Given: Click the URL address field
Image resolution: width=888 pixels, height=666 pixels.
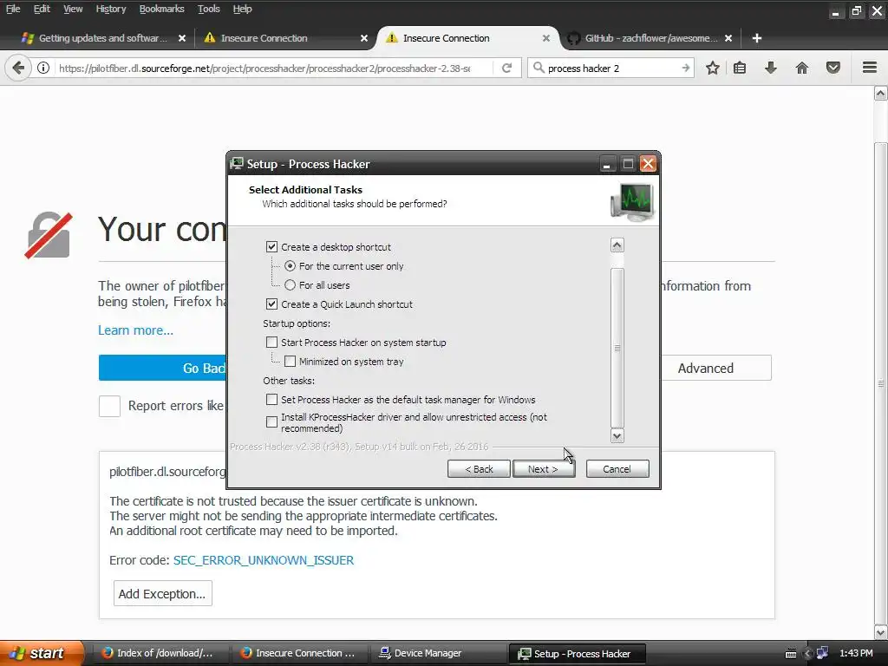Looking at the screenshot, I should point(265,68).
